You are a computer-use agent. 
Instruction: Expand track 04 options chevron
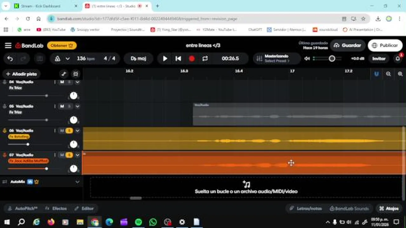(77, 82)
